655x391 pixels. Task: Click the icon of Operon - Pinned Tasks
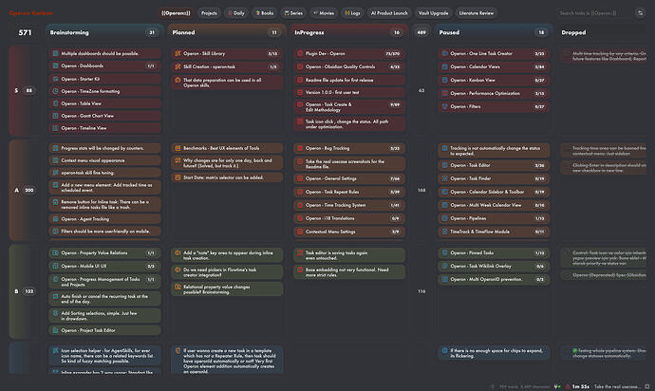point(445,252)
